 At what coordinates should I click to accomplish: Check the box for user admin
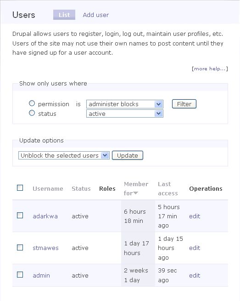20,275
